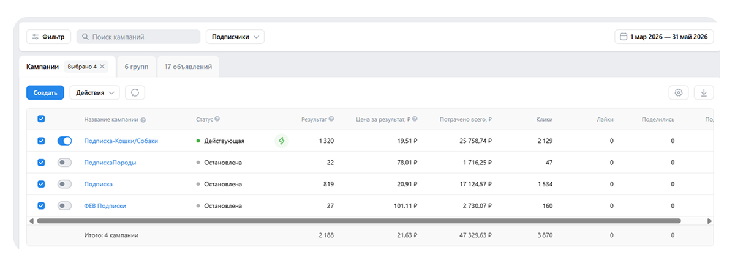Click the help icon beside Название кампании
Image resolution: width=735 pixels, height=269 pixels.
tap(143, 120)
